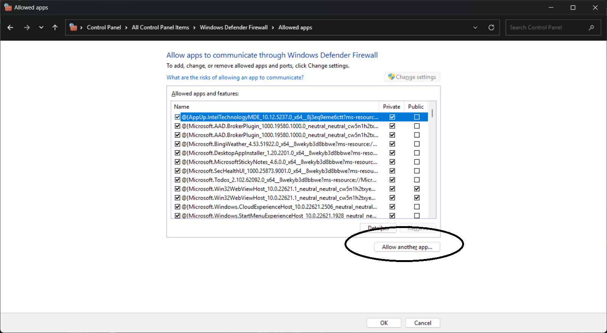Viewport: 607px width, 333px height.
Task: Refresh the Allowed apps page
Action: point(491,28)
